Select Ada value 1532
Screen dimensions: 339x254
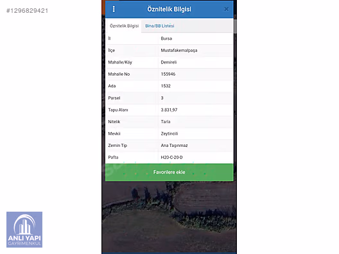pyautogui.click(x=166, y=86)
